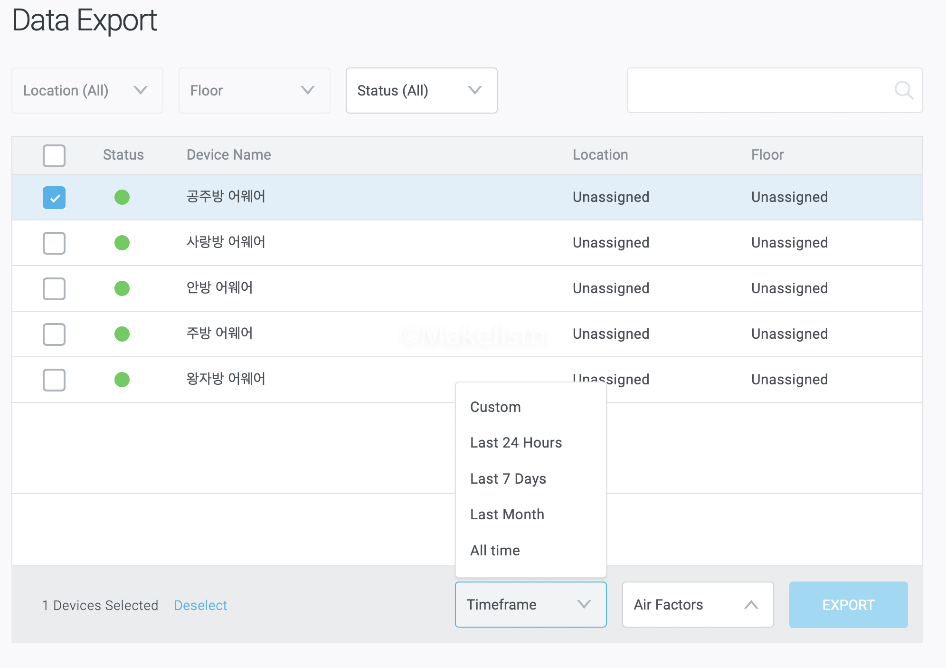Open the Status (All) dropdown
The image size is (946, 668).
[421, 90]
